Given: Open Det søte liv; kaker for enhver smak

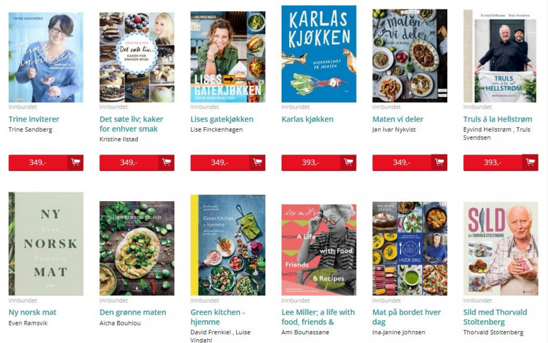Looking at the screenshot, I should (132, 124).
